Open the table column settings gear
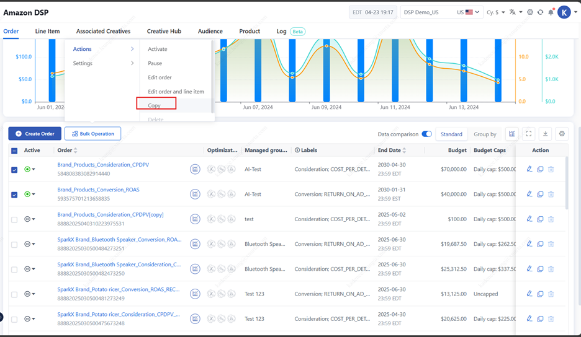Image resolution: width=581 pixels, height=337 pixels. (562, 134)
